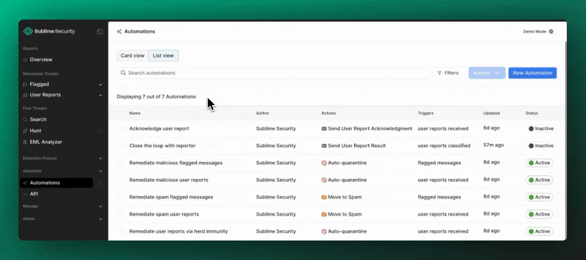Click 'Displaying 7 out of 7 Automations' text
The image size is (586, 260).
[x=156, y=96]
